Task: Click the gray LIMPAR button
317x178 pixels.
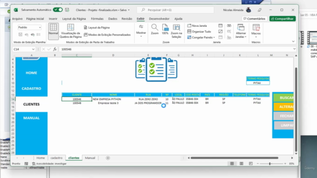Action: (x=284, y=125)
